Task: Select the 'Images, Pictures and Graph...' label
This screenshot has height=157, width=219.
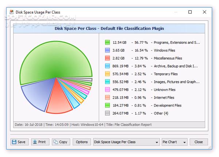Action: tap(177, 82)
